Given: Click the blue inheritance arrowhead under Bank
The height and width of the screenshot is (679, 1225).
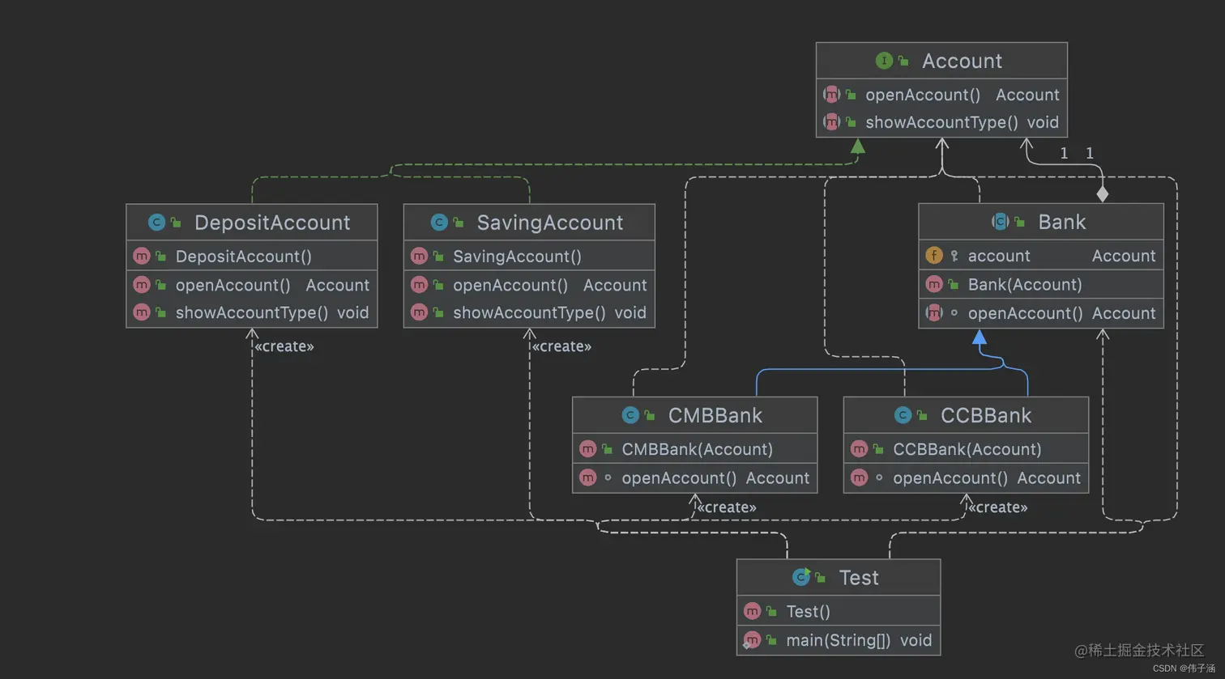Looking at the screenshot, I should coord(980,337).
